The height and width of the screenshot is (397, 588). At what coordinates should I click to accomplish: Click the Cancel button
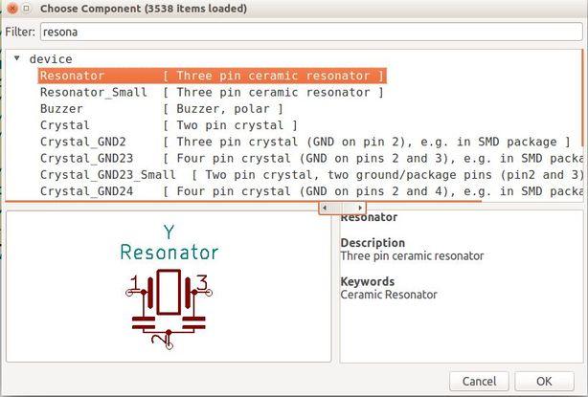tap(479, 382)
